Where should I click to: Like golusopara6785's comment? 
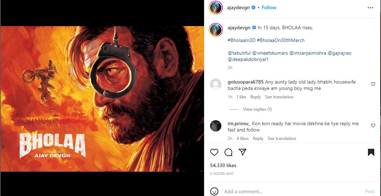373,84
